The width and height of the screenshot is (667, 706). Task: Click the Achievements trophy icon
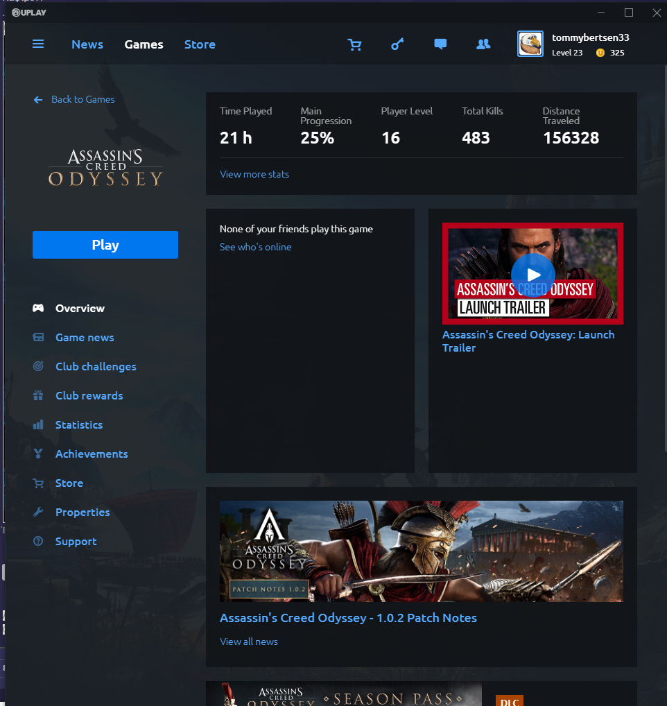pyautogui.click(x=38, y=454)
